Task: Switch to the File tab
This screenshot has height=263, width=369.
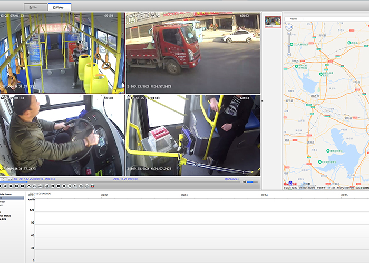Action: click(x=35, y=7)
